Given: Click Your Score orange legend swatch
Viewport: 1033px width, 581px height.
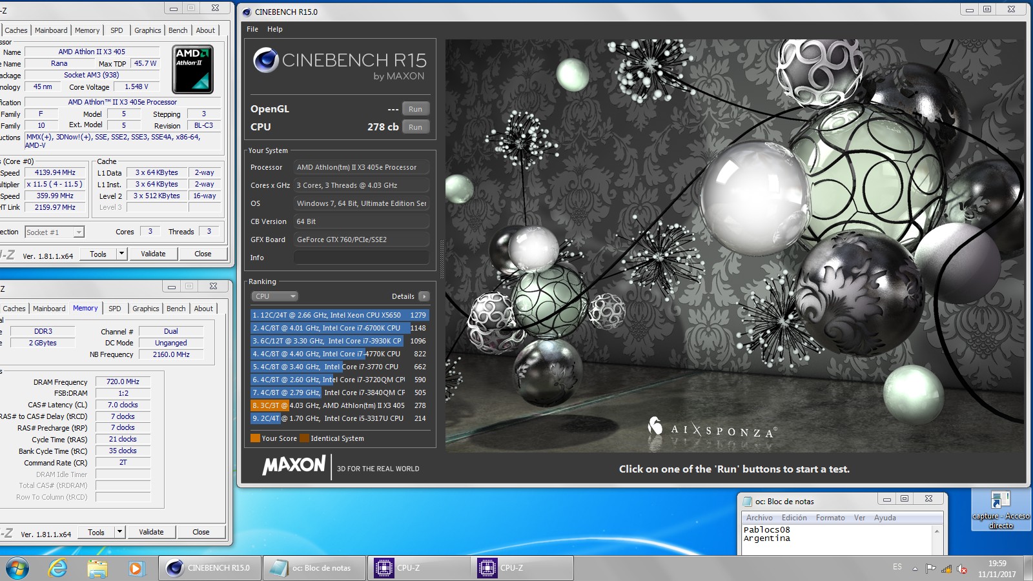Looking at the screenshot, I should [x=255, y=438].
